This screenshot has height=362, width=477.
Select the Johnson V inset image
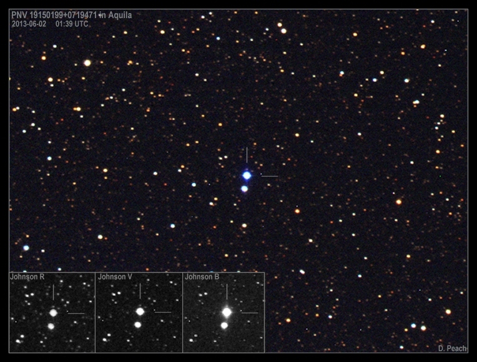coord(139,313)
